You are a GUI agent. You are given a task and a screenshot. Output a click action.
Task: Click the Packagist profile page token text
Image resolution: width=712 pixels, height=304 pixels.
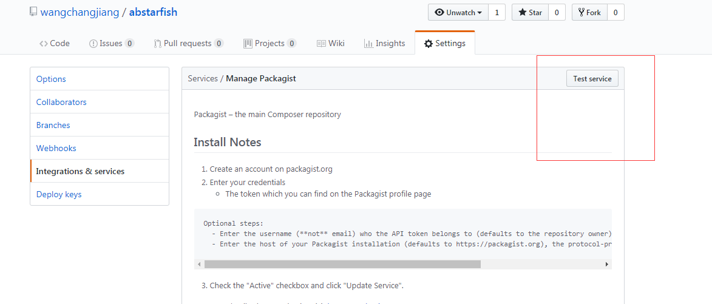click(328, 194)
